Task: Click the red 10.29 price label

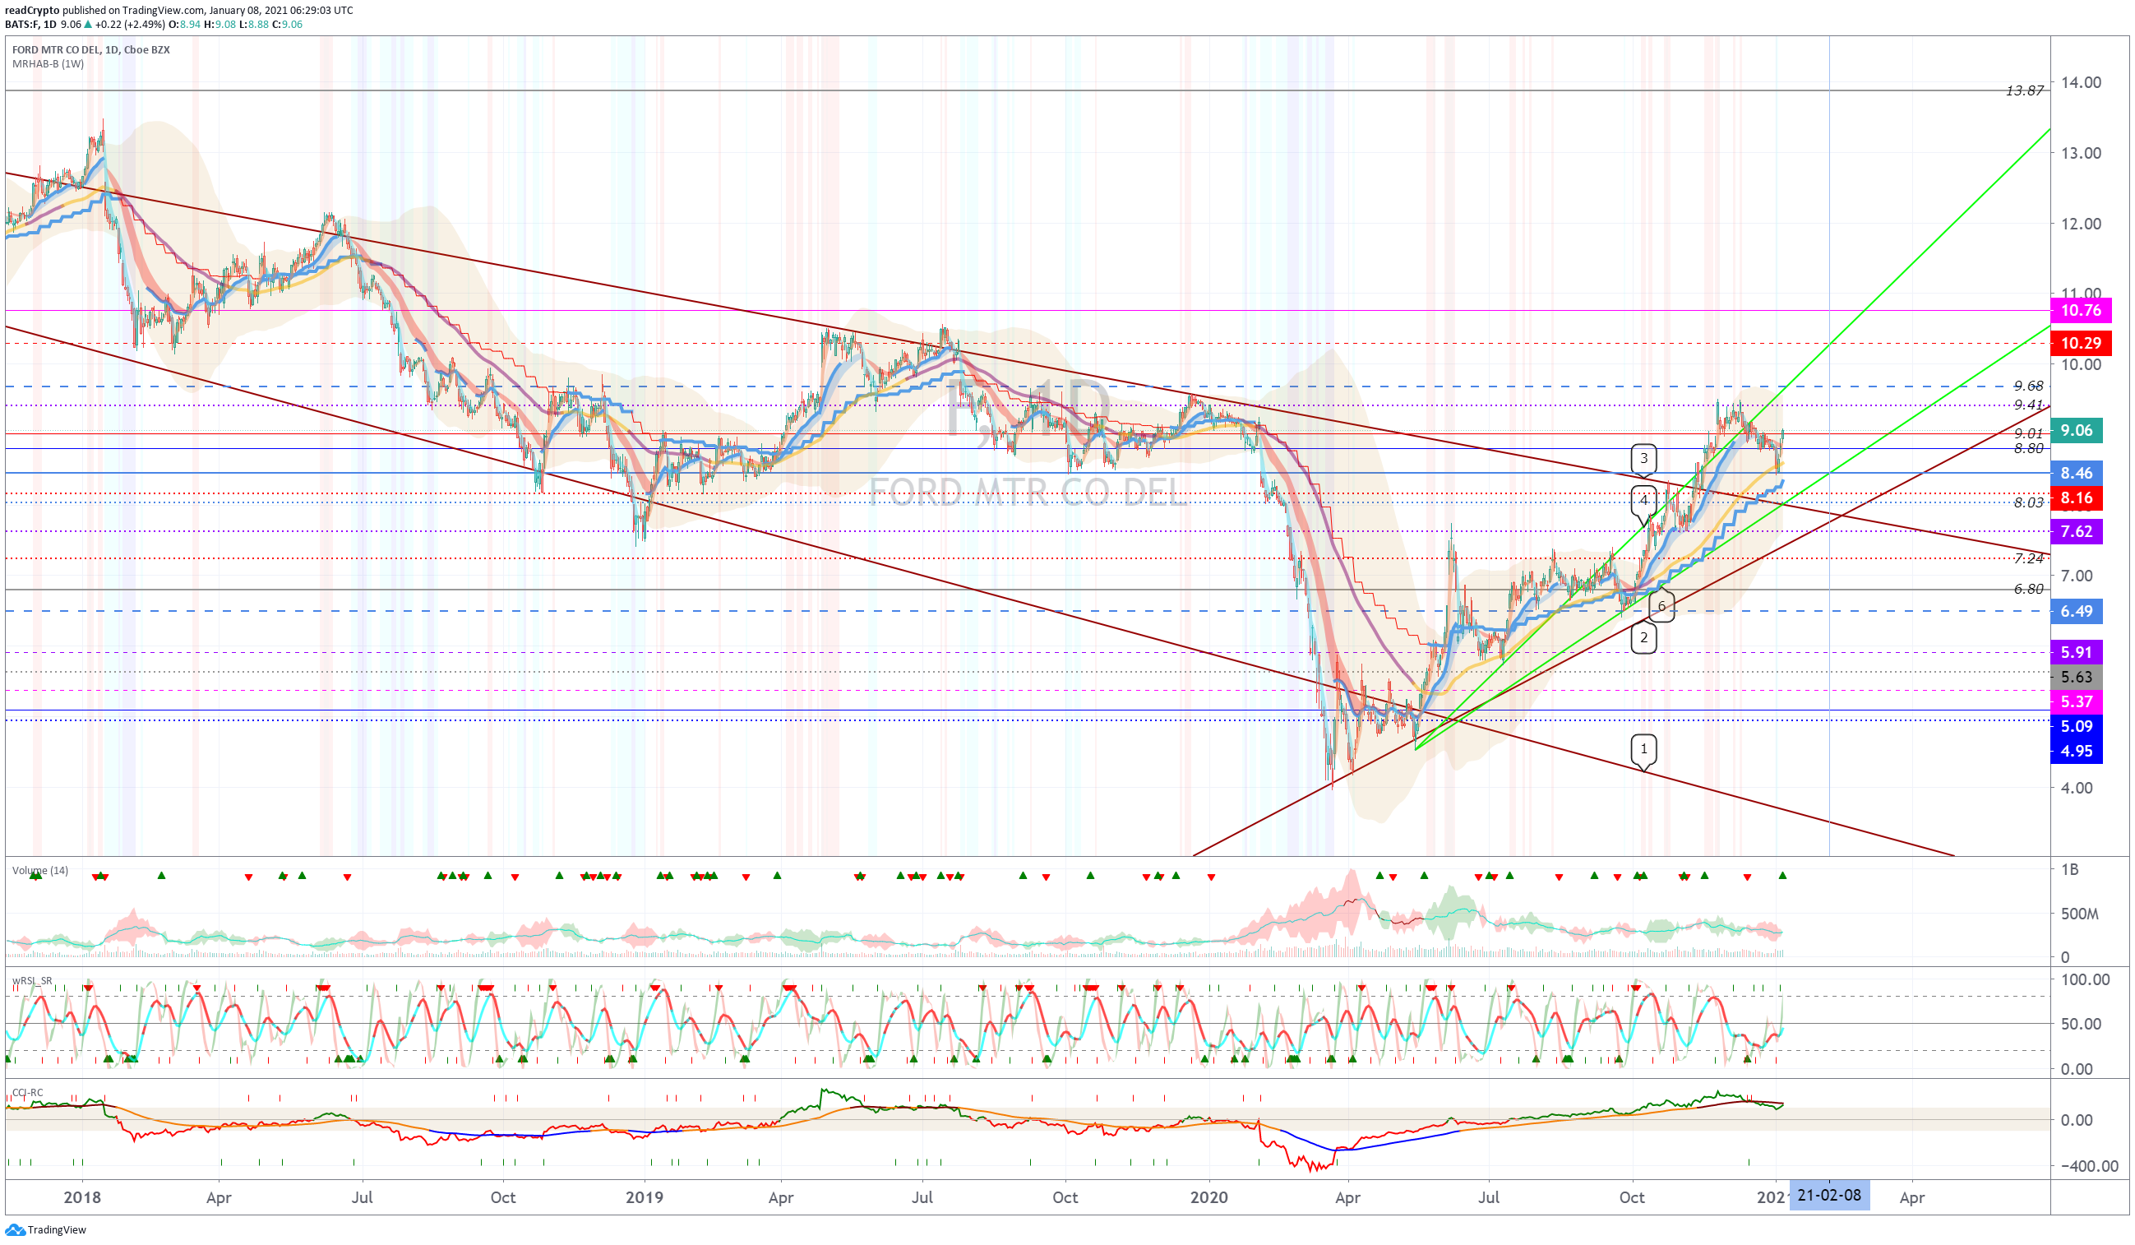Action: pyautogui.click(x=2080, y=343)
